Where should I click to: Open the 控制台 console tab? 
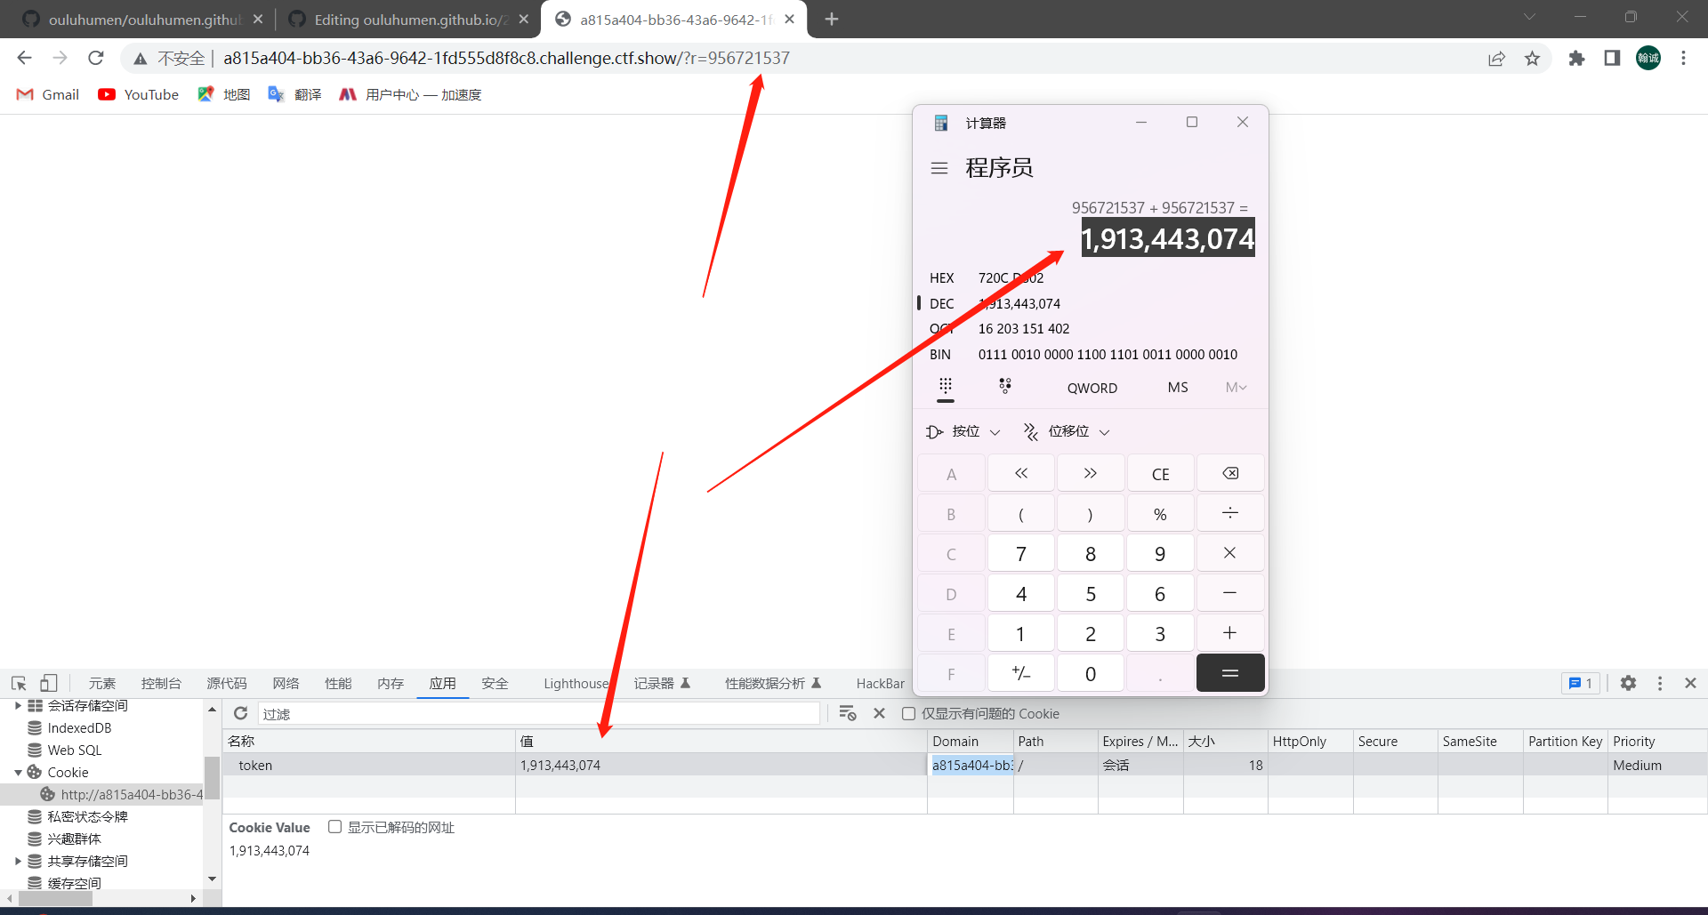pyautogui.click(x=161, y=683)
